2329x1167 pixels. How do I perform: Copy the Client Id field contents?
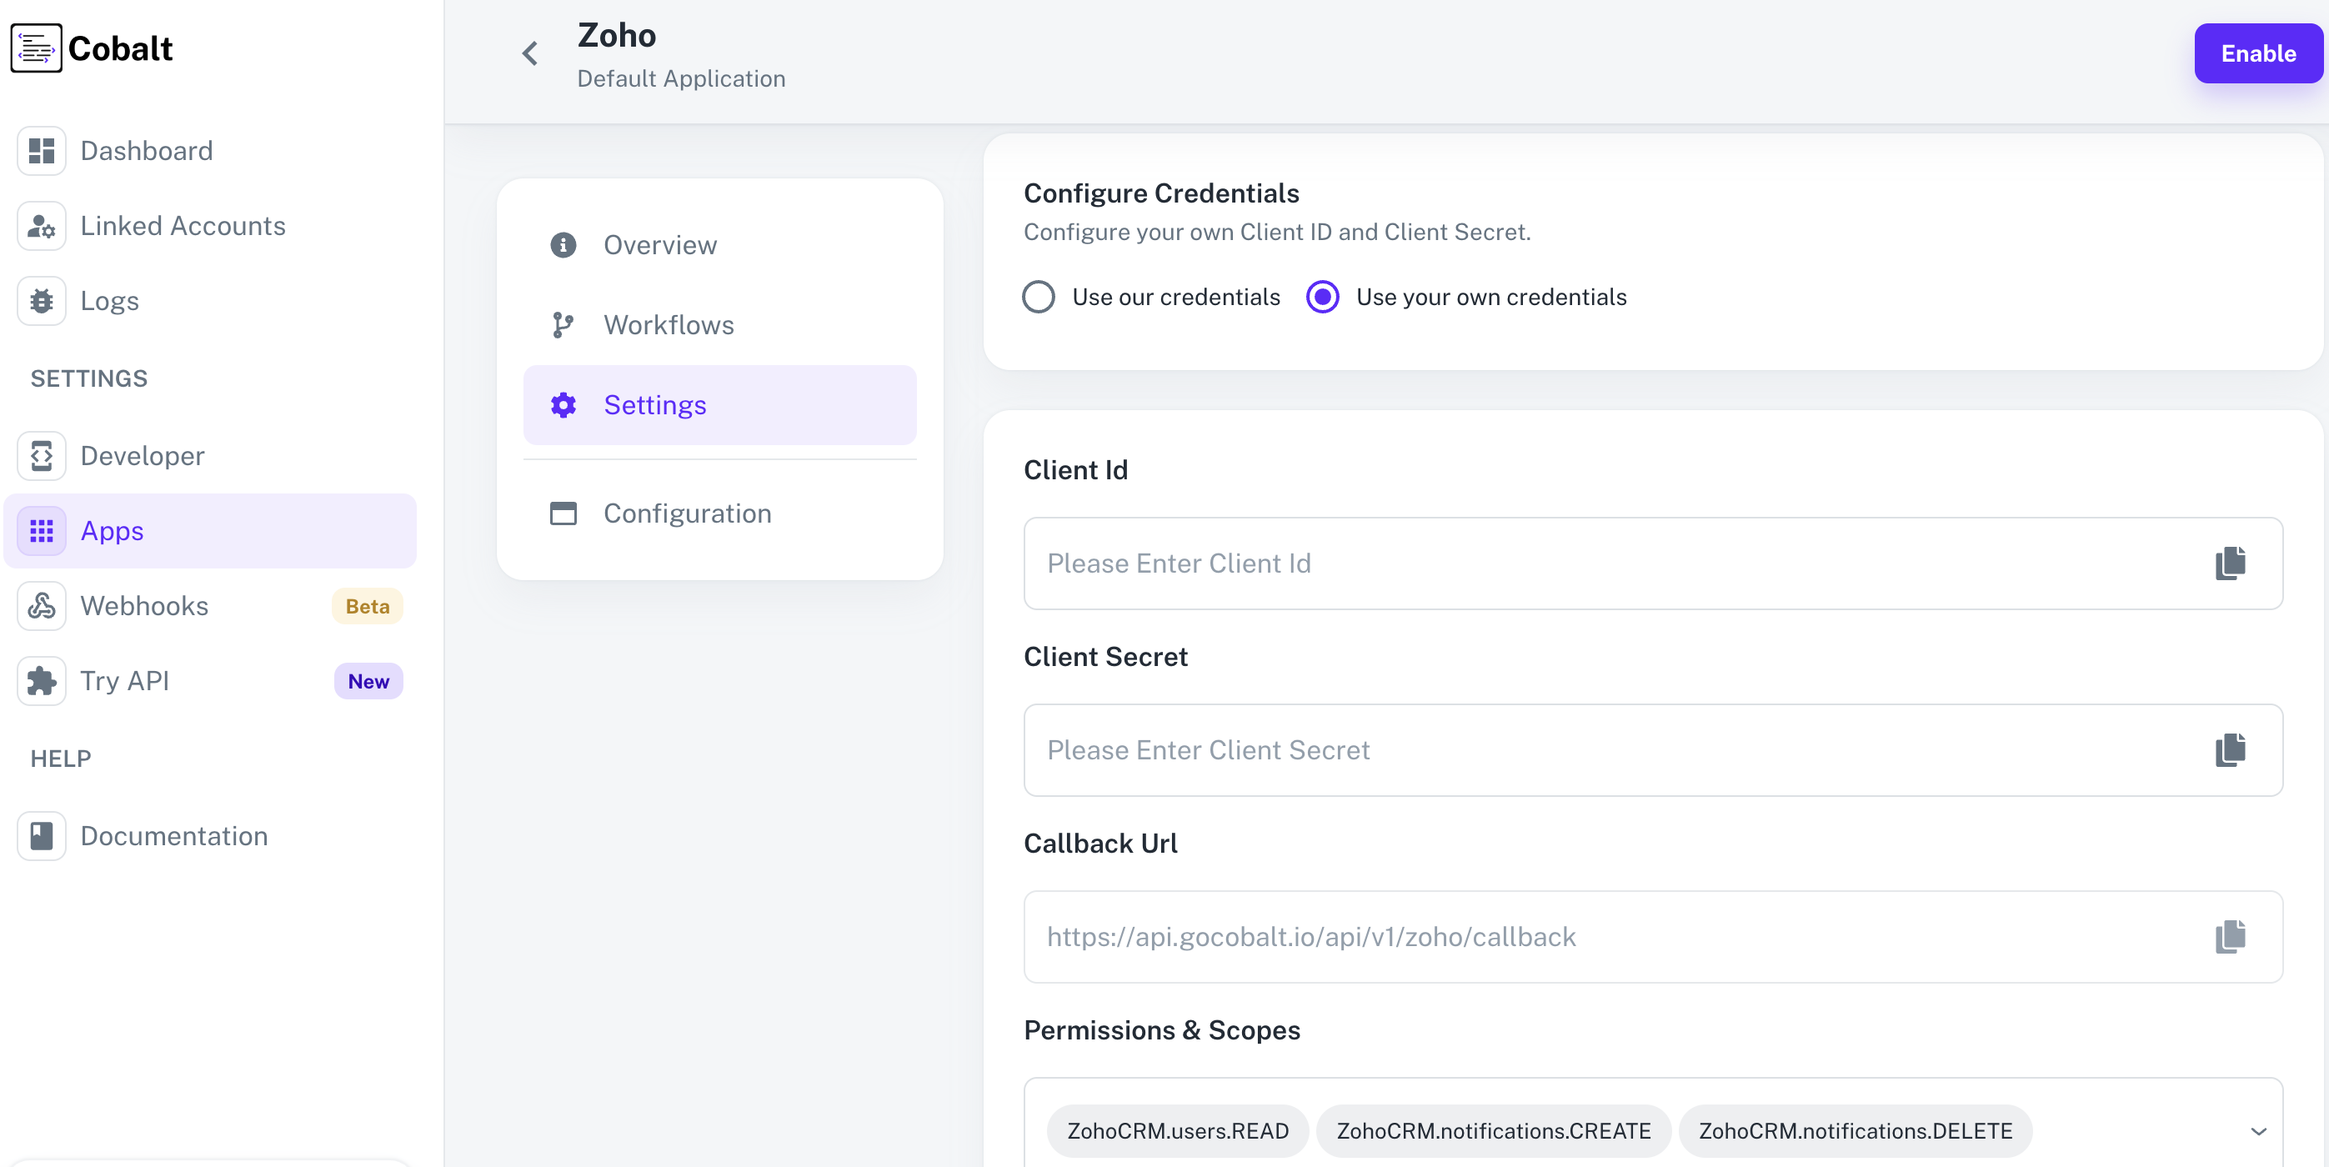[2231, 563]
